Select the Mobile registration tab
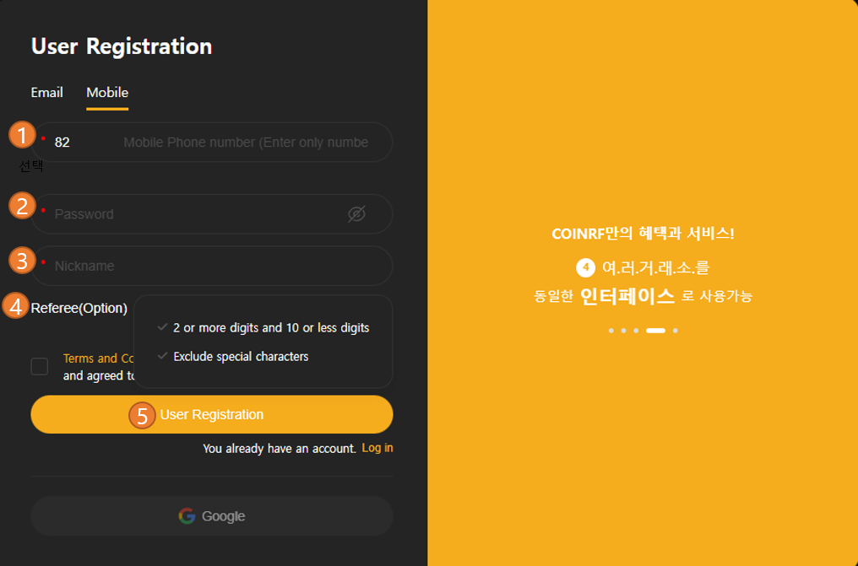858x566 pixels. click(x=107, y=92)
